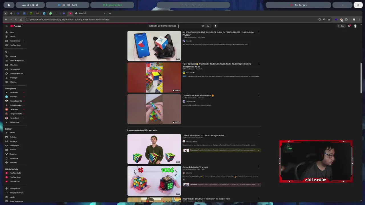
Task: Go to browser home button
Action: [x=21, y=20]
